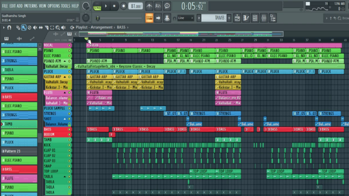The height and width of the screenshot is (196, 349).
Task: Select the Mute tool speaker icon
Action: [x=35, y=27]
